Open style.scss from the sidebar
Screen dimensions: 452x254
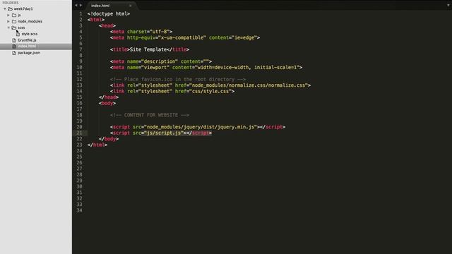30,34
